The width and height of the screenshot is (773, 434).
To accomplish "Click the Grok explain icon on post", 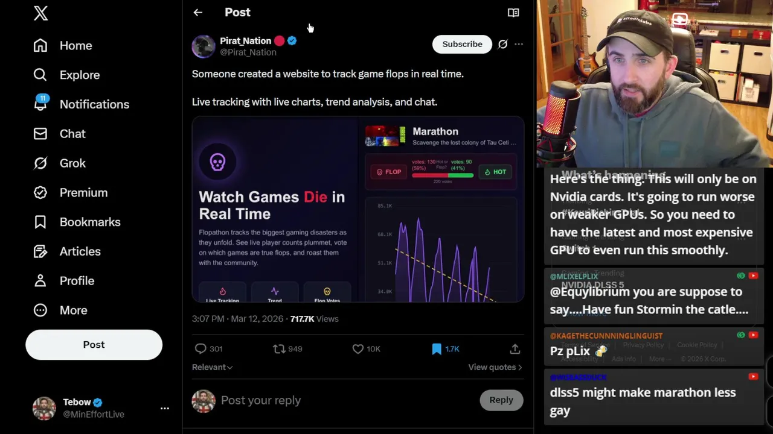I will [x=502, y=44].
